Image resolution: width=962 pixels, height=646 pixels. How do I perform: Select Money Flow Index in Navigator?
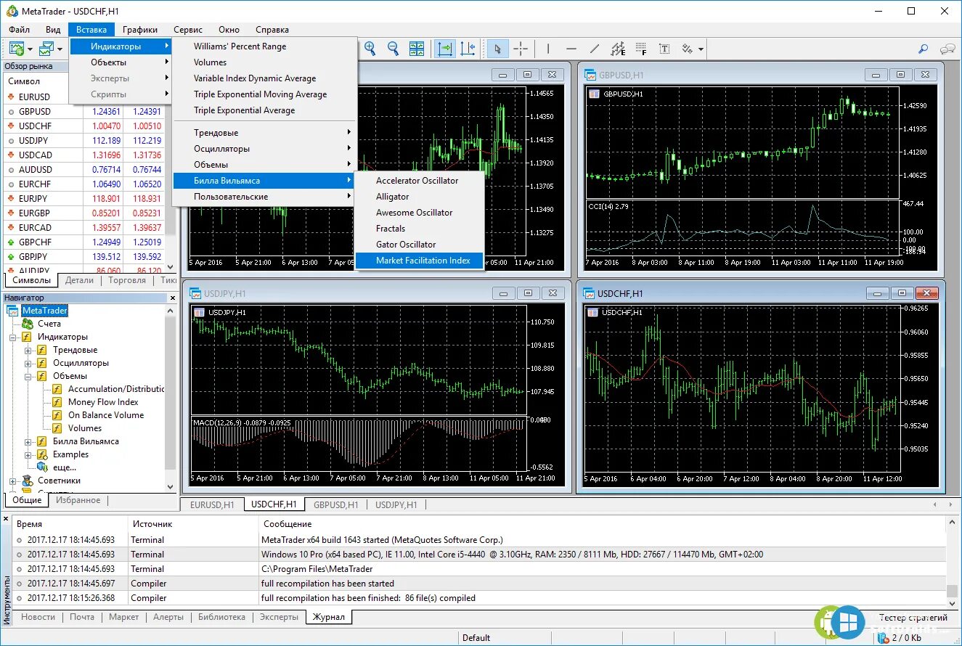pyautogui.click(x=103, y=402)
